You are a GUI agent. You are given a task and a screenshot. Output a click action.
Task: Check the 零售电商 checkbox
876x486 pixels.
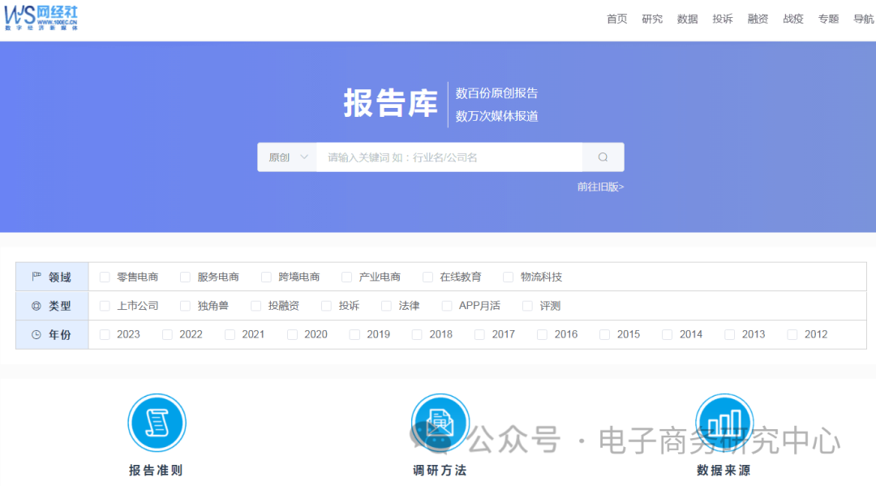click(x=104, y=276)
